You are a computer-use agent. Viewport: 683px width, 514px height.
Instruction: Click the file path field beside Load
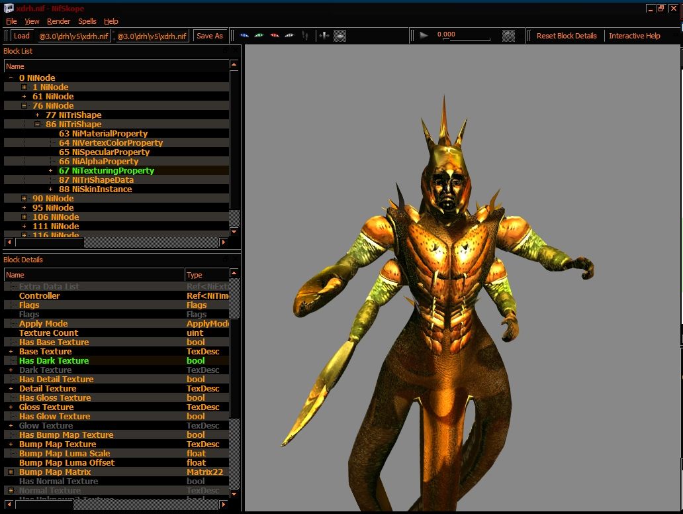(x=73, y=36)
